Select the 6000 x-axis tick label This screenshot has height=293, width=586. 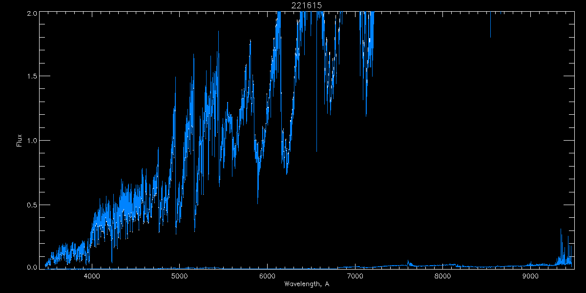click(x=267, y=276)
